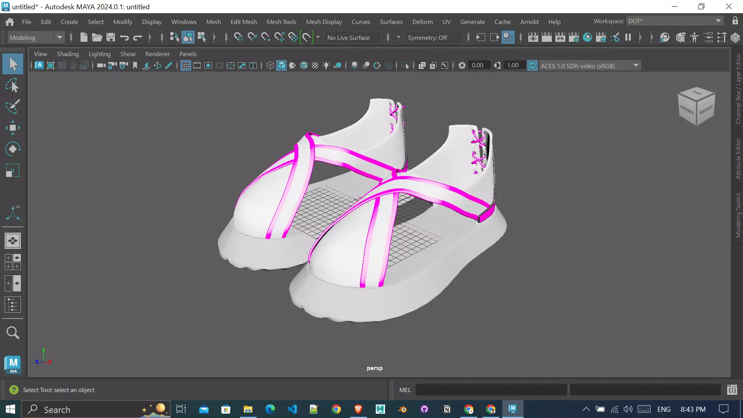This screenshot has height=418, width=743.
Task: Pick the Scale tool
Action: pyautogui.click(x=12, y=170)
